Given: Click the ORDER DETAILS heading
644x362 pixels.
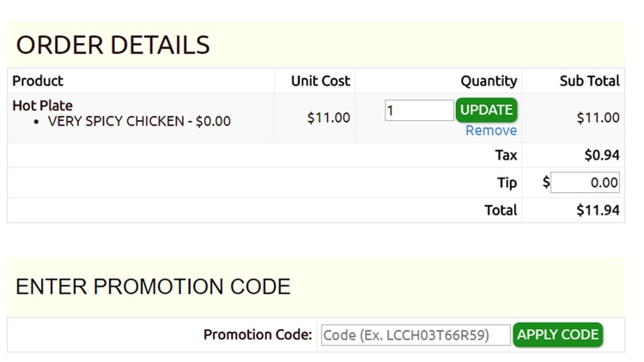Looking at the screenshot, I should point(112,45).
